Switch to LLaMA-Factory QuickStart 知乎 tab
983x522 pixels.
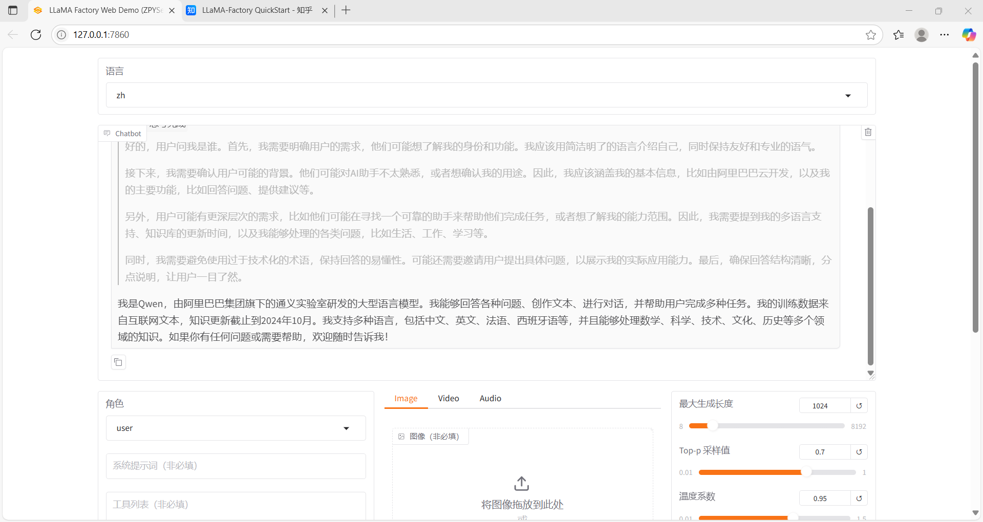(x=257, y=10)
